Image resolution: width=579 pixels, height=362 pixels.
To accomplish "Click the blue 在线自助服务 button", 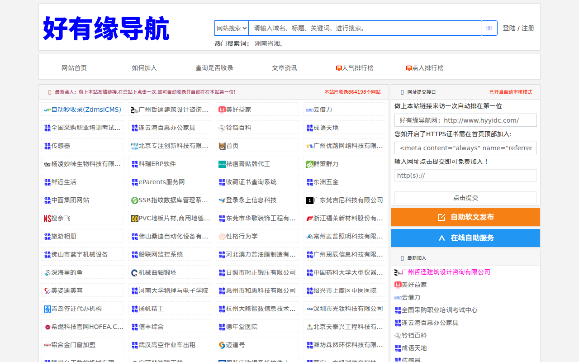I will [x=465, y=238].
